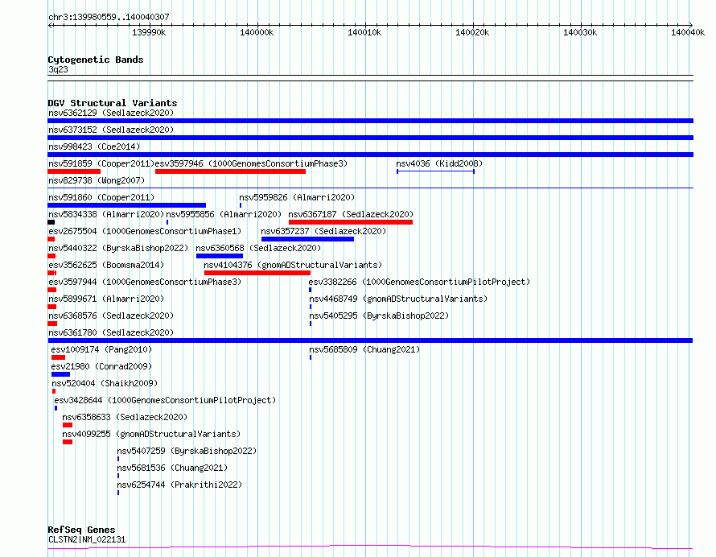
Task: Click the blue bar under nsv591860
Action: pyautogui.click(x=127, y=205)
